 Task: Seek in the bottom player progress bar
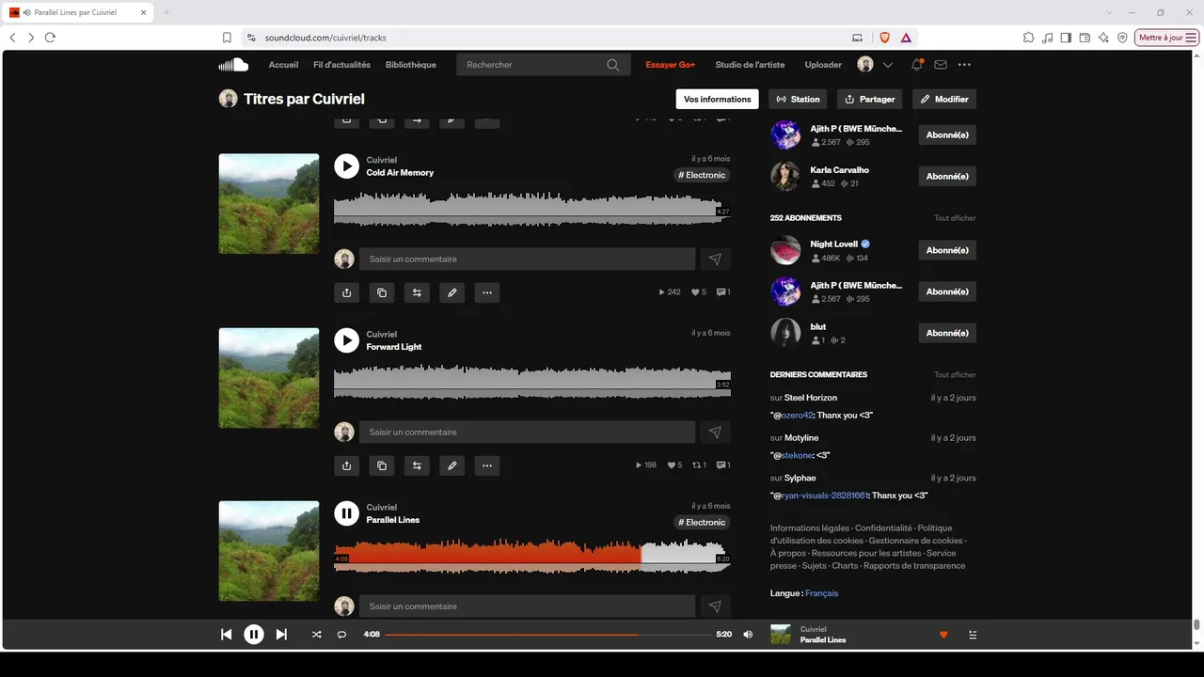pos(548,635)
